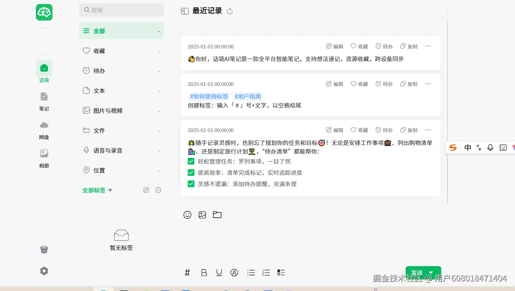Insert a numbered list

[x=266, y=273]
